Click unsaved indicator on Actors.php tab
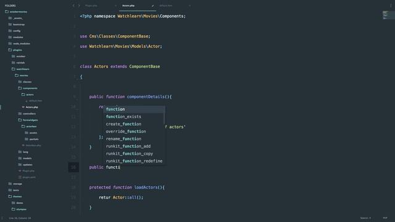The width and height of the screenshot is (395, 222). (152, 6)
